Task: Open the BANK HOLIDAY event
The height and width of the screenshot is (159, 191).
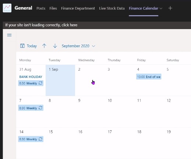Action: [x=31, y=77]
